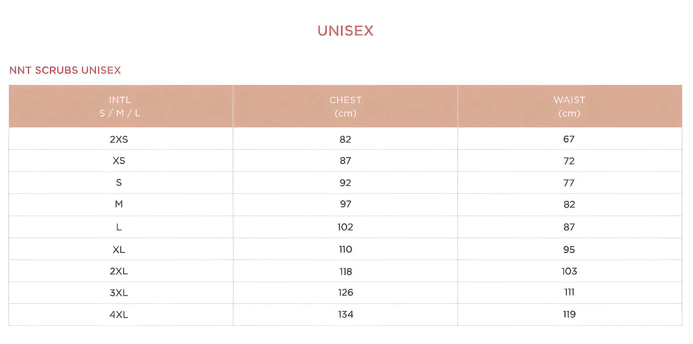The height and width of the screenshot is (344, 693).
Task: Click the 3XL size row label
Action: coord(119,293)
